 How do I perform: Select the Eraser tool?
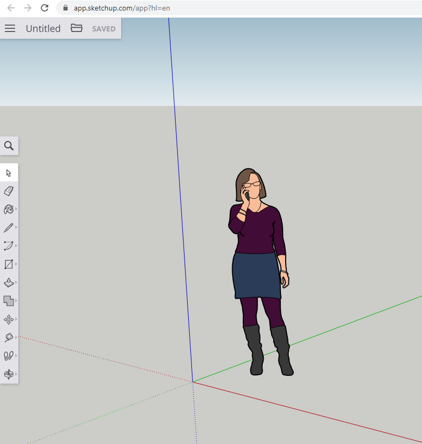click(x=9, y=191)
